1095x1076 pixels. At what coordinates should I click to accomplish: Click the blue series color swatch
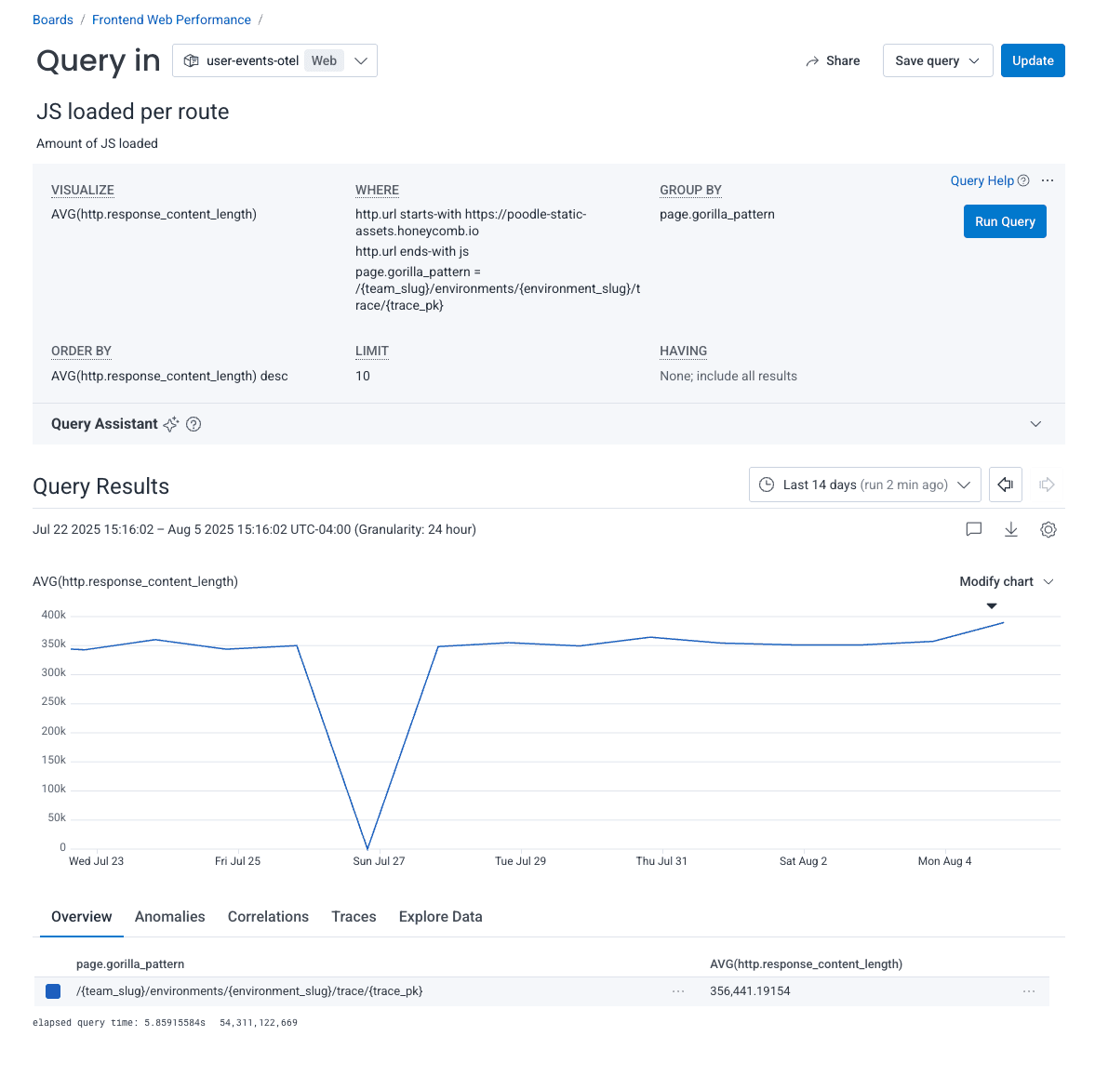tap(53, 991)
